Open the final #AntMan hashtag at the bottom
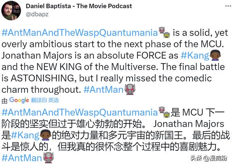Image resolution: width=232 pixels, height=166 pixels. 22,158
